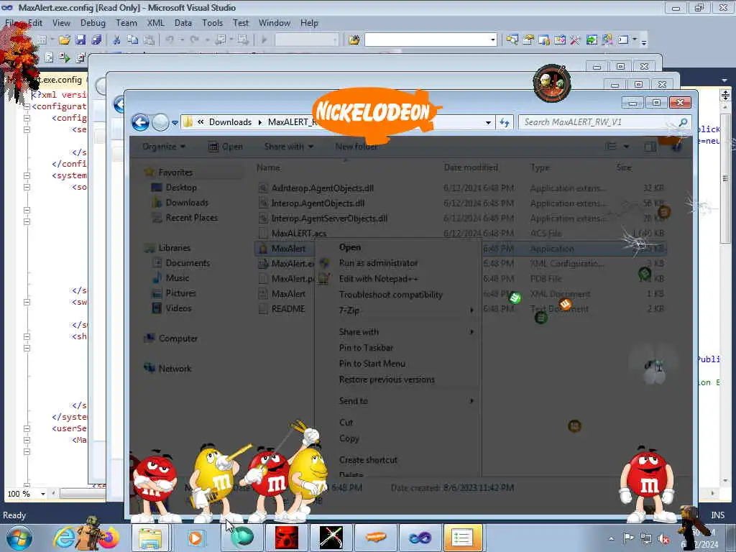Click the Start Debugging play icon
736x552 pixels.
pyautogui.click(x=264, y=40)
